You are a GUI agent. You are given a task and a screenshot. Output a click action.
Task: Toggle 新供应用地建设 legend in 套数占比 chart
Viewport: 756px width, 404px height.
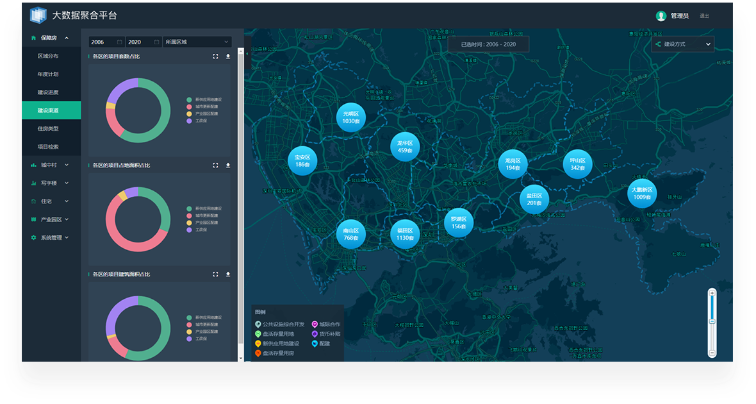click(x=204, y=100)
